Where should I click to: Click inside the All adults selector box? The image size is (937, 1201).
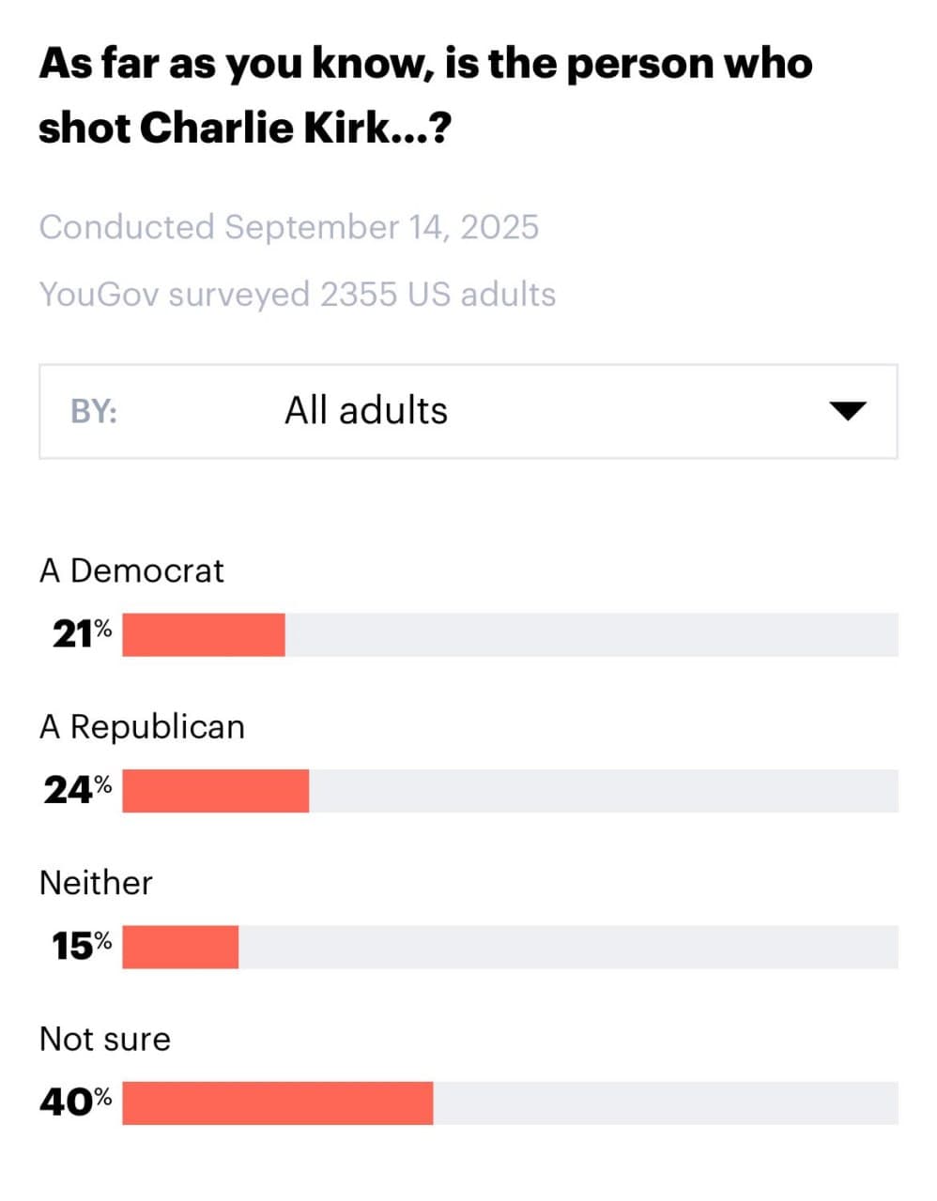(364, 410)
